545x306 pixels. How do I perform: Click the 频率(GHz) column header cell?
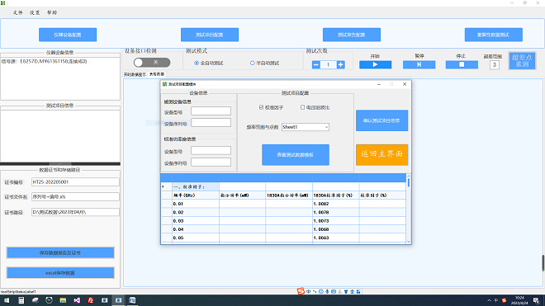click(x=196, y=195)
